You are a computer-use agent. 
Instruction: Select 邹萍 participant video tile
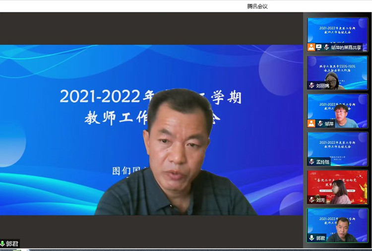coord(337,111)
